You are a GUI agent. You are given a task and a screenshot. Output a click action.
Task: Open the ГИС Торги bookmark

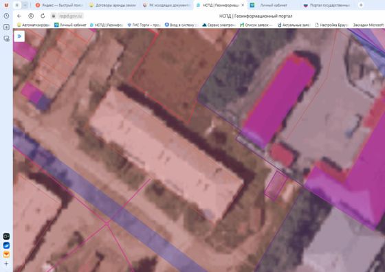click(x=144, y=25)
